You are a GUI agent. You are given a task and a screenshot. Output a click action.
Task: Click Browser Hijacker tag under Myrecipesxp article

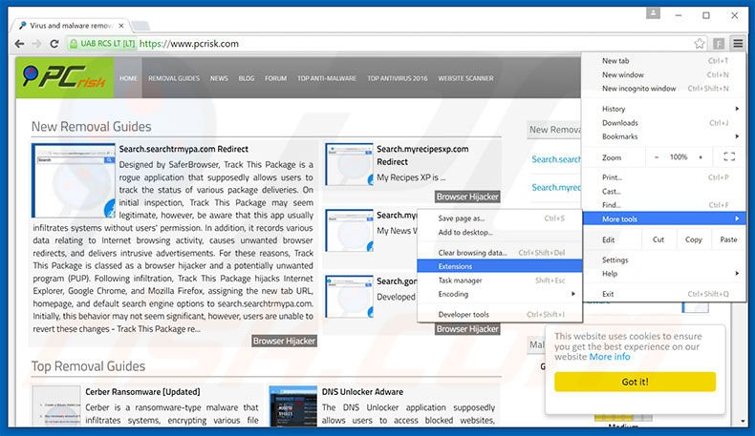pos(467,197)
